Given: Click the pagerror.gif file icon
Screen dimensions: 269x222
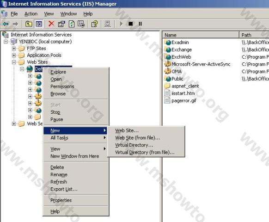Looking at the screenshot, I should click(167, 100).
